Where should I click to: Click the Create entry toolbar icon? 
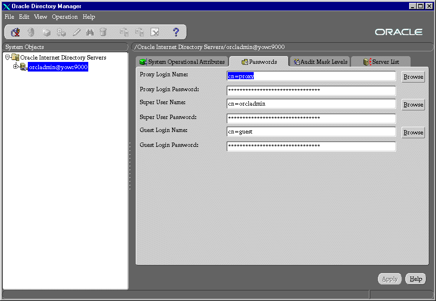click(x=46, y=32)
